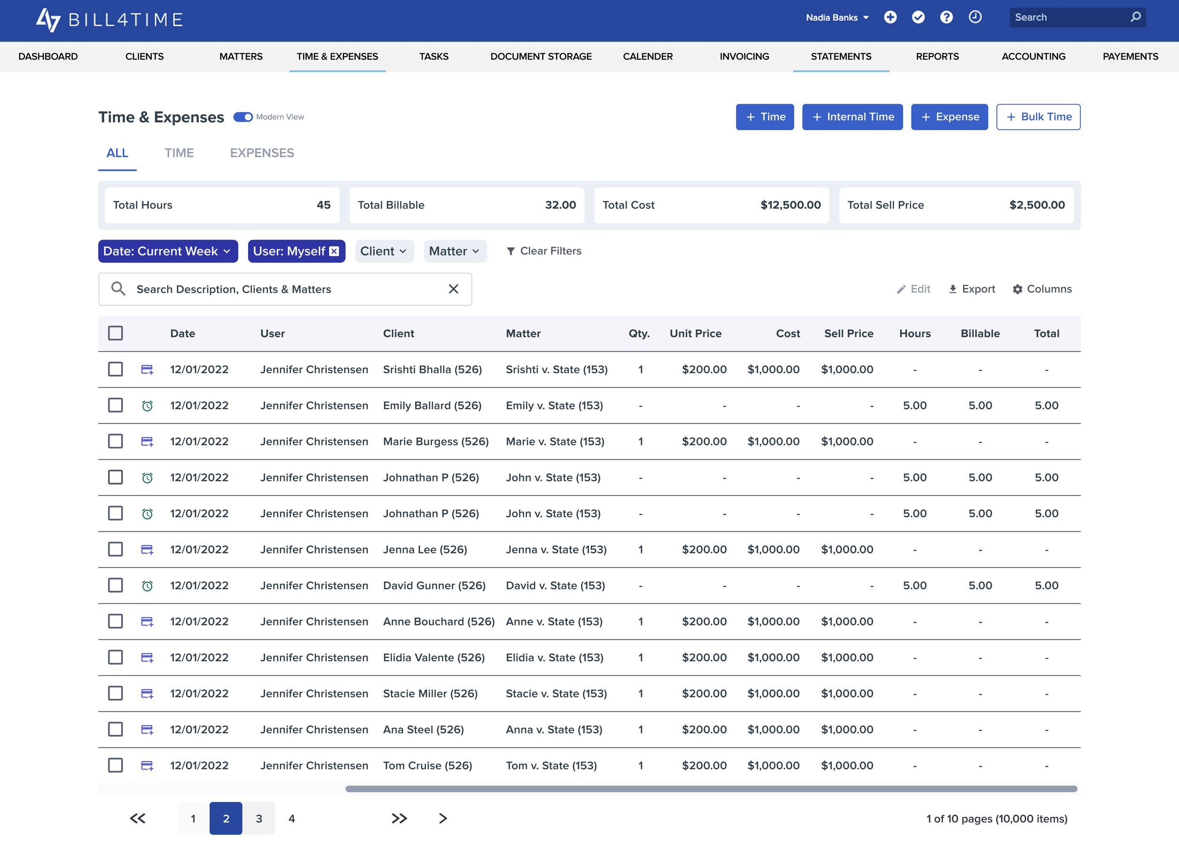Check the select-all header checkbox
The image size is (1179, 865).
click(115, 334)
